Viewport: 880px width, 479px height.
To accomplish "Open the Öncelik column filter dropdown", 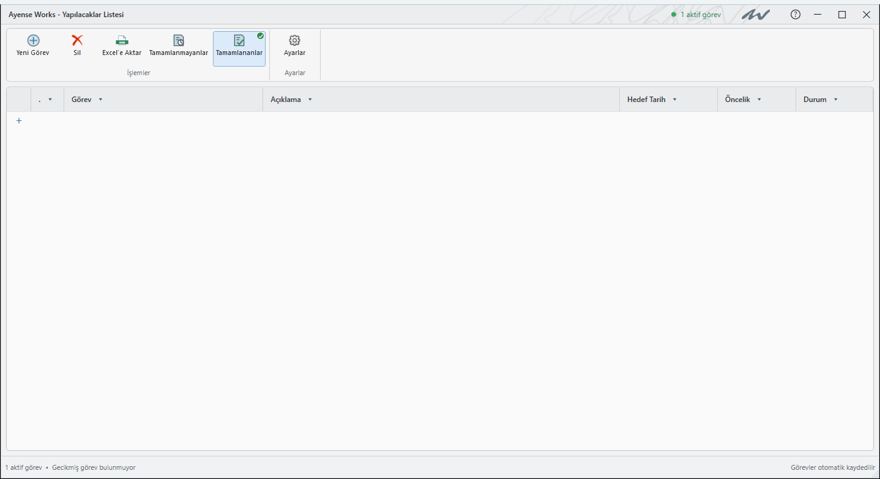I will pos(759,100).
